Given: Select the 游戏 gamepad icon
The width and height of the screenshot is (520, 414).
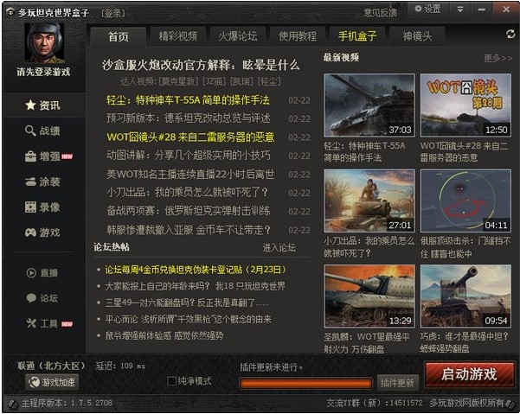Looking at the screenshot, I should [x=30, y=232].
